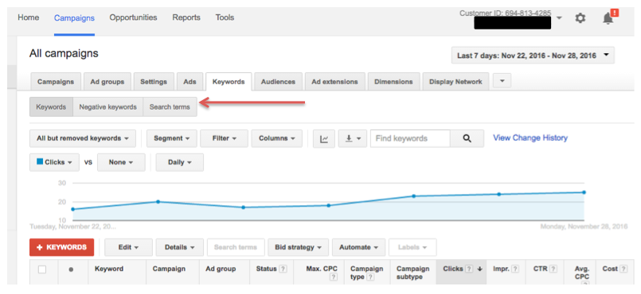Screen dimensions: 641x294
Task: Open the Opportunities menu
Action: (x=133, y=17)
